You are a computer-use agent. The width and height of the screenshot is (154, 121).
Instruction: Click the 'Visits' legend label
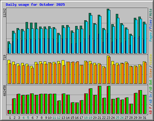[151, 60]
